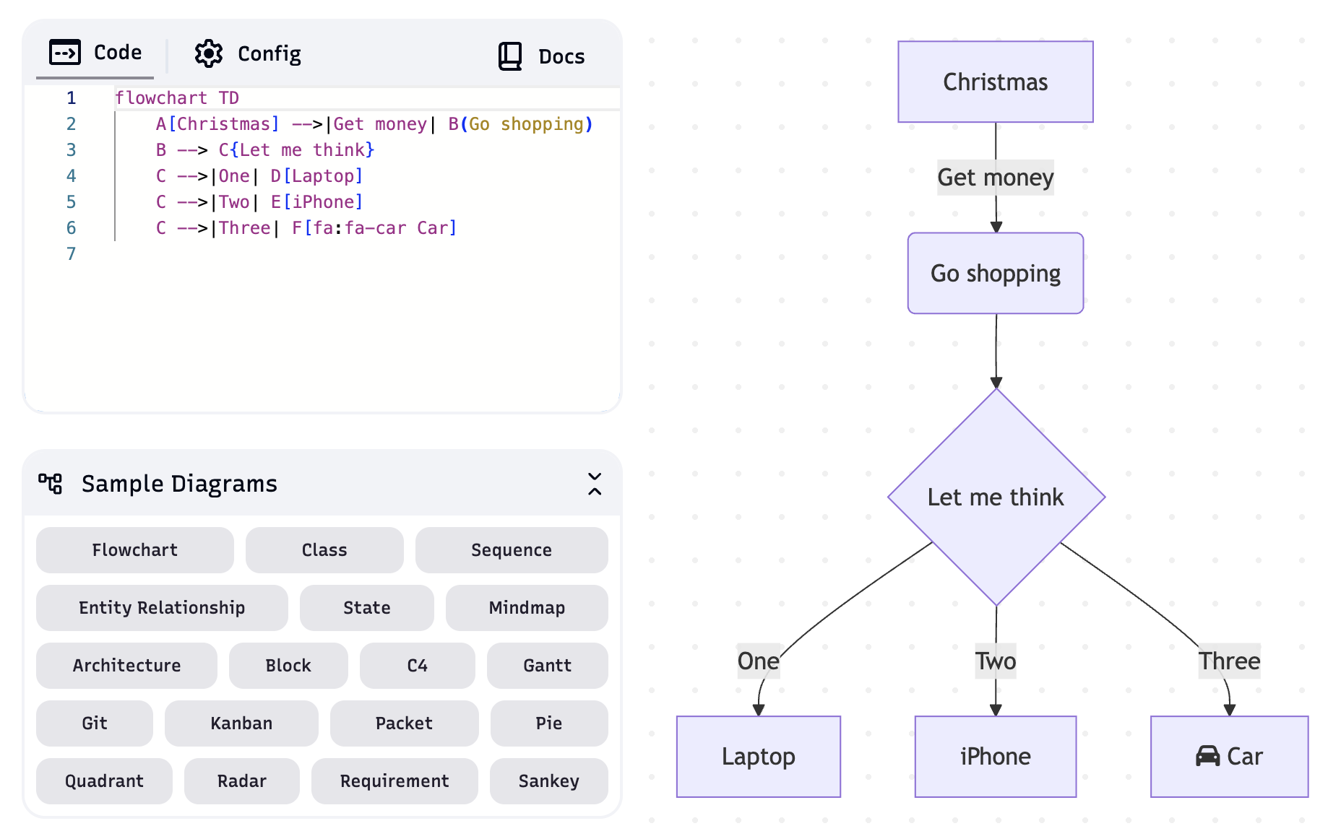The height and width of the screenshot is (826, 1341).
Task: Open the Docs link
Action: click(541, 56)
